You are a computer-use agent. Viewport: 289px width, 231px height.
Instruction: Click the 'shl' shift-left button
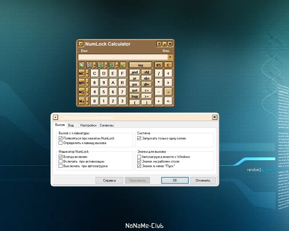point(147,72)
